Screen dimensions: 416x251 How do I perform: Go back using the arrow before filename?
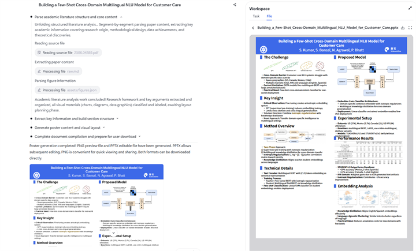[x=252, y=28]
